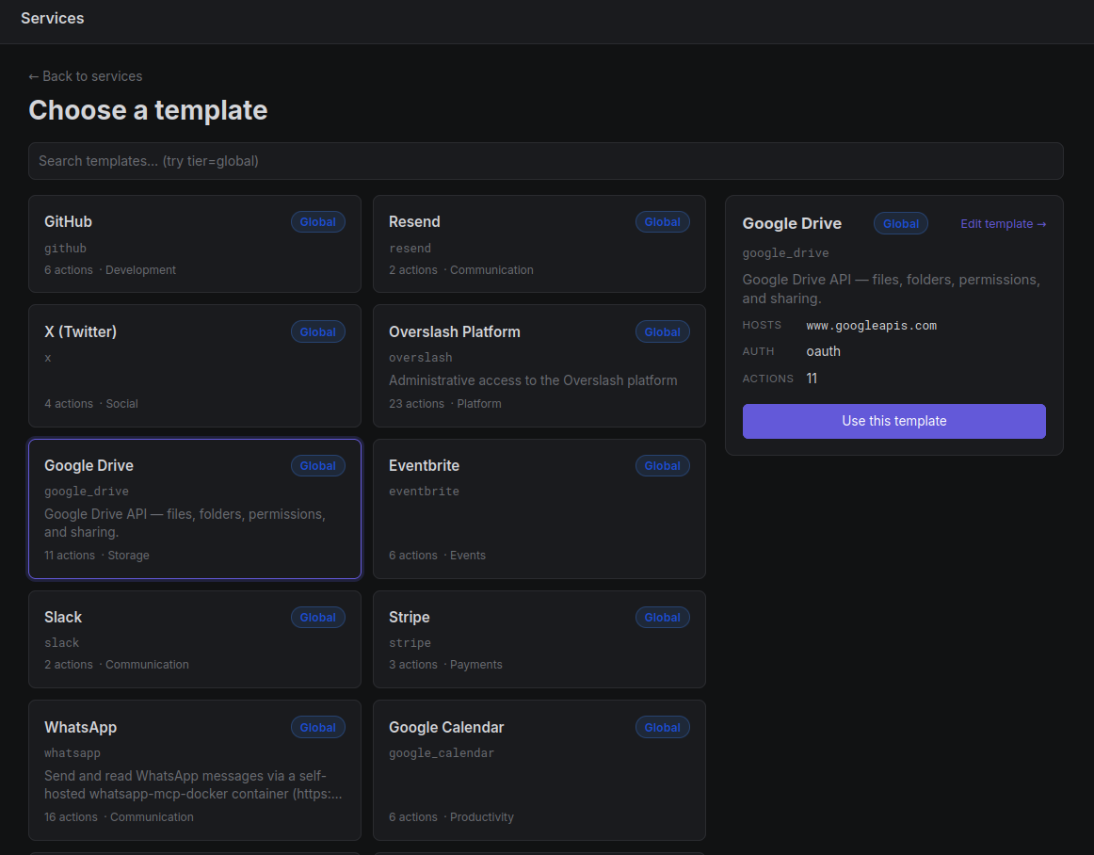Screen dimensions: 1094x855
Task: Click the www.googleapis.com host value
Action: click(x=872, y=325)
